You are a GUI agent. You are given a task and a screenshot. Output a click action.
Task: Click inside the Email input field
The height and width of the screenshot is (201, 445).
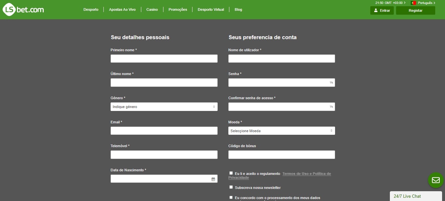tap(164, 131)
